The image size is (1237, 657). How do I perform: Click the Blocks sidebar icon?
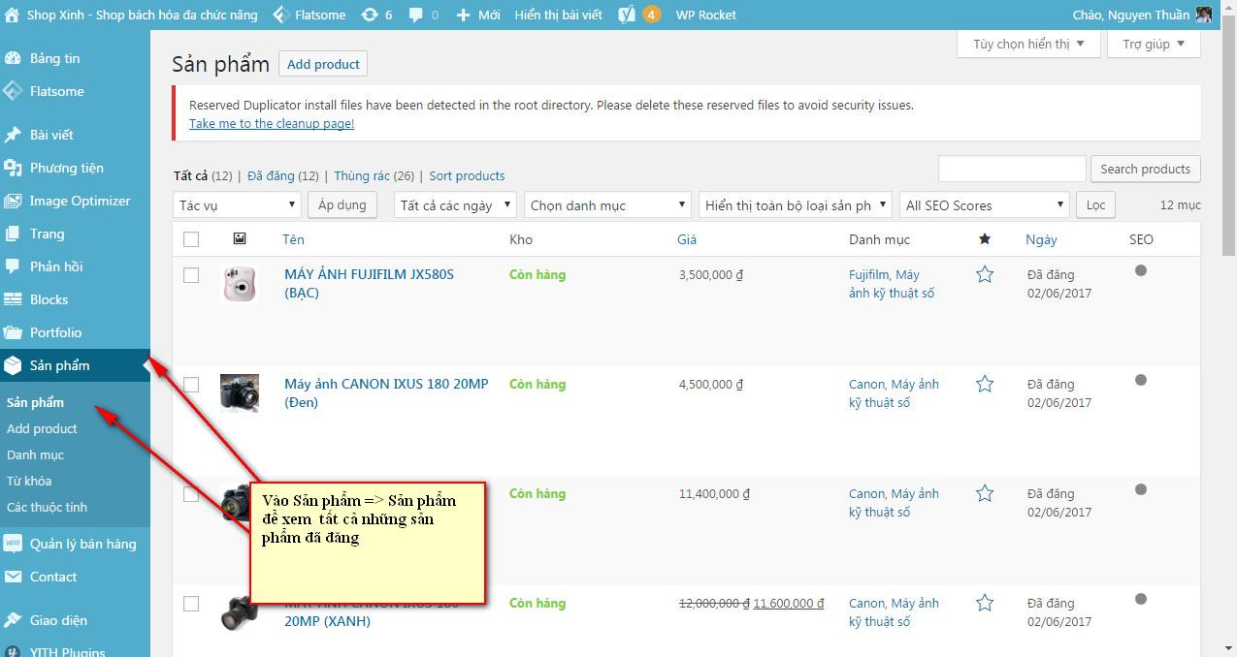[13, 299]
